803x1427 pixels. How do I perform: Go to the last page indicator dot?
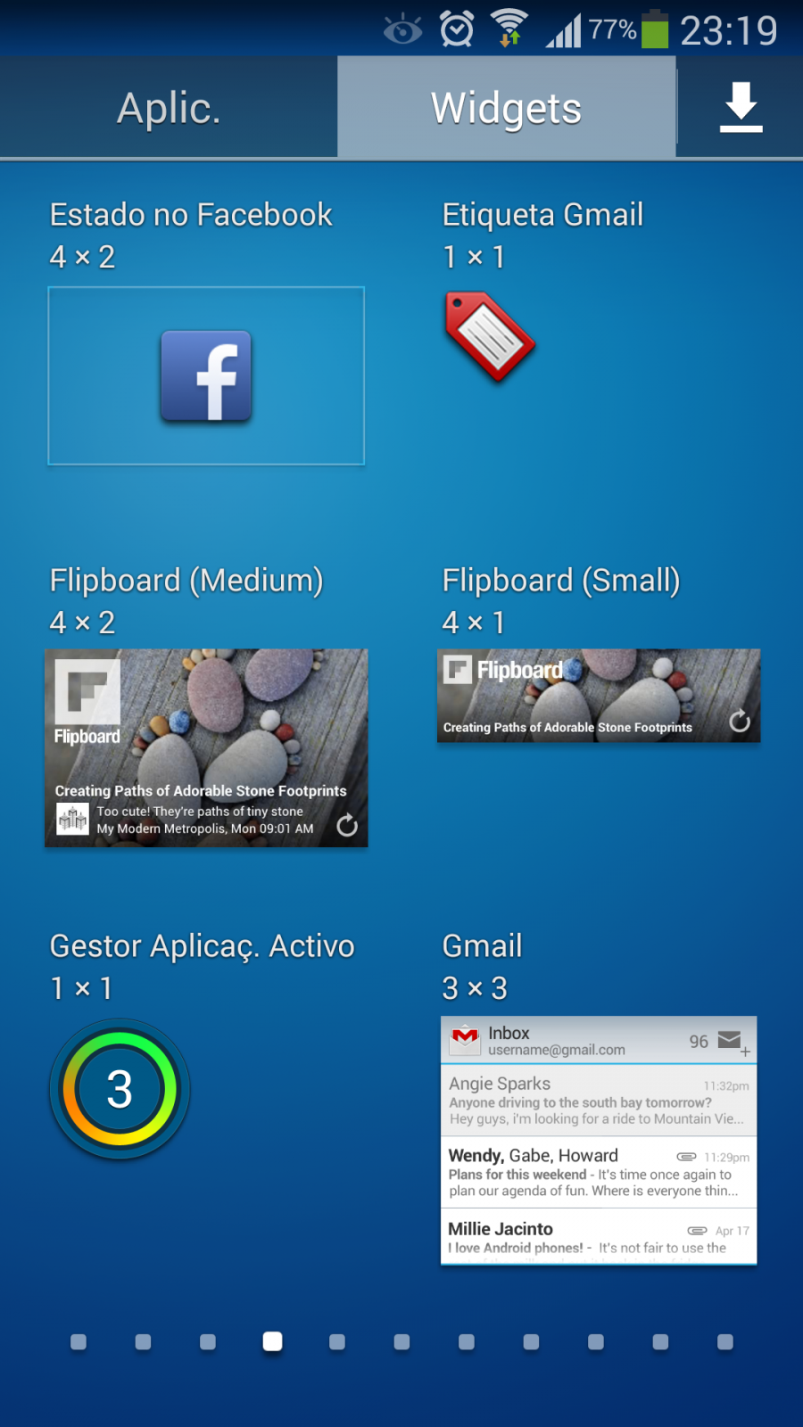[x=725, y=1341]
